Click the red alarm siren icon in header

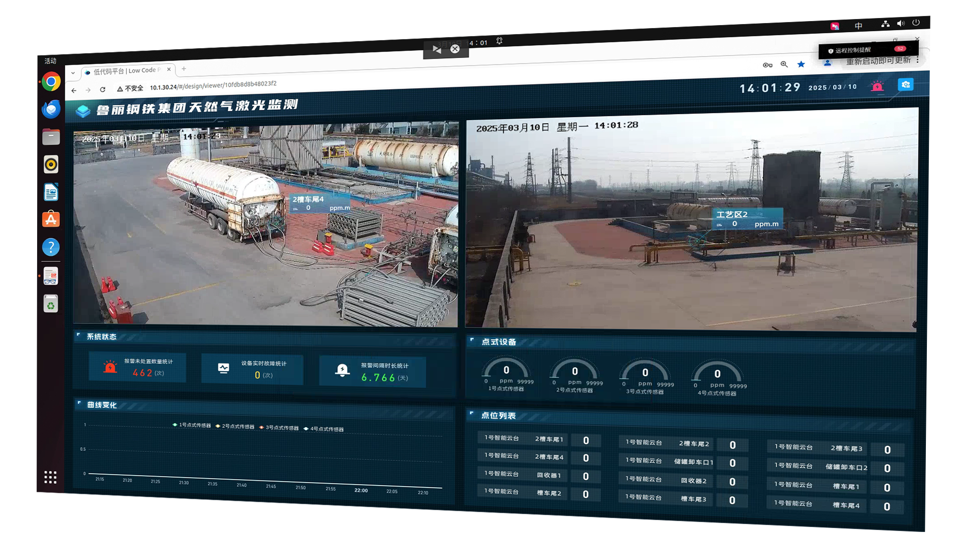[877, 87]
